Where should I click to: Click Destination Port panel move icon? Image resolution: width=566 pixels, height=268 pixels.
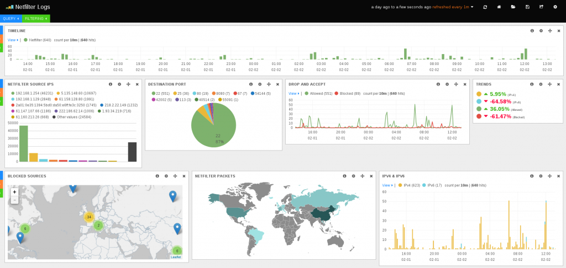click(x=269, y=84)
